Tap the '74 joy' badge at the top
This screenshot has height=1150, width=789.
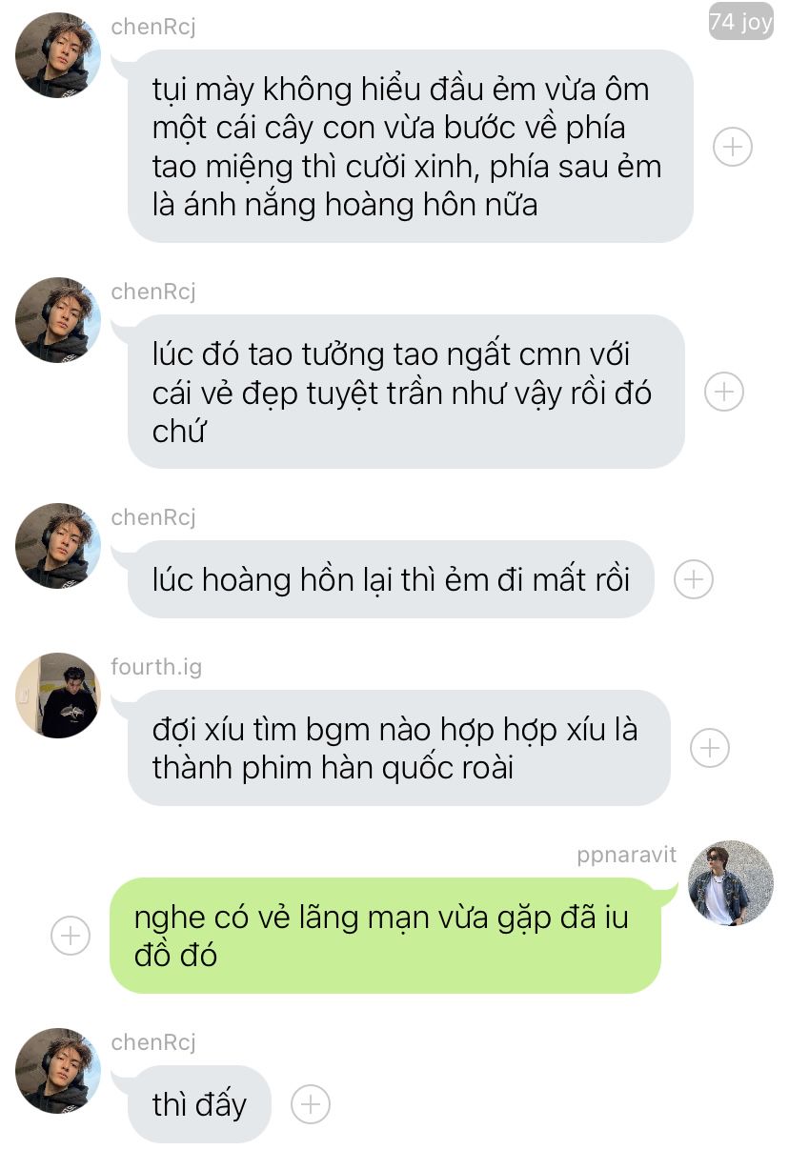click(740, 22)
